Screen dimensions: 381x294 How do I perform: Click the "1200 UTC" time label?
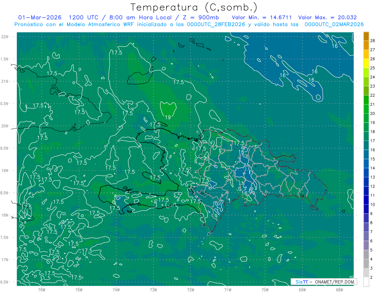(83, 18)
